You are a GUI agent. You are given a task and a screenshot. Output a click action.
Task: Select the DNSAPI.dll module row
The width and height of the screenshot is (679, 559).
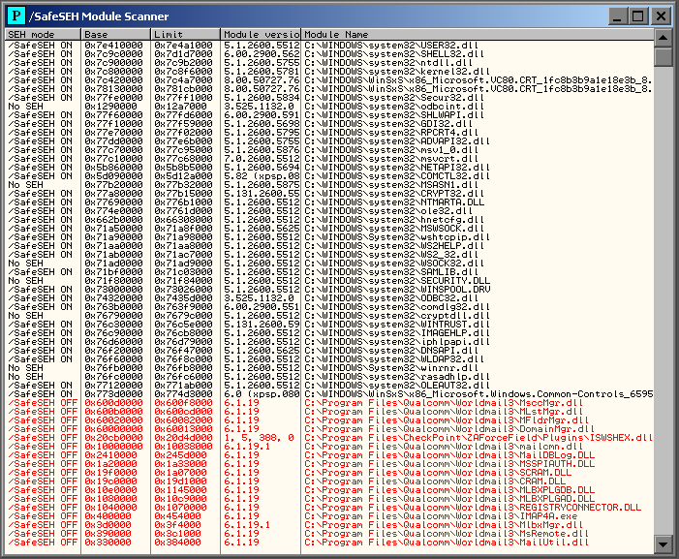329,351
